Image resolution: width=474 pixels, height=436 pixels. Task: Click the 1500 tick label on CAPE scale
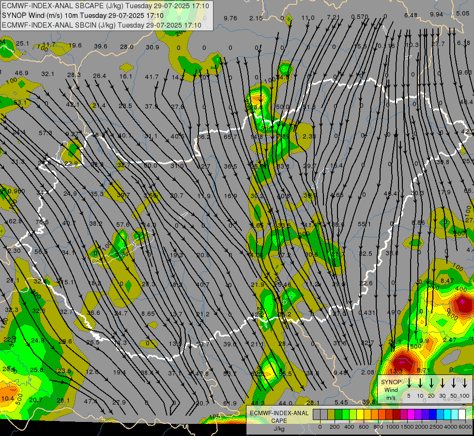(407, 427)
